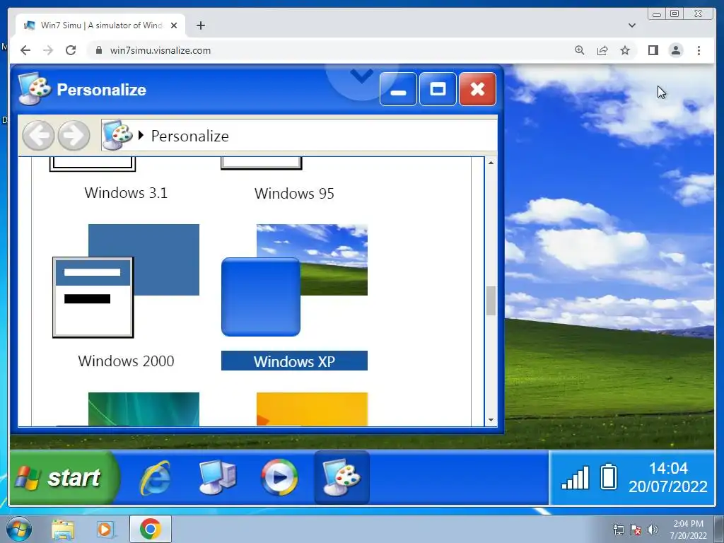Click Personalize title bar palette icon
The width and height of the screenshot is (724, 543).
tap(35, 88)
